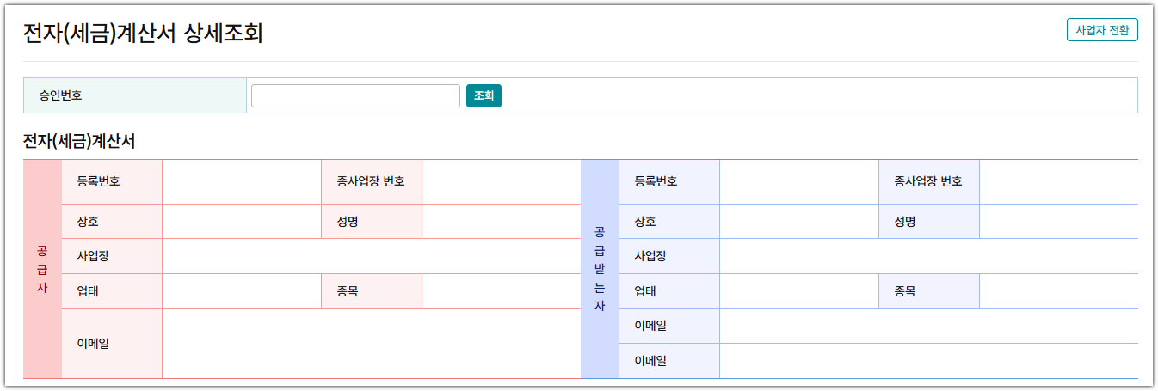The width and height of the screenshot is (1158, 391).
Task: Click 상호 label in 공급받는자 section
Action: pos(645,222)
